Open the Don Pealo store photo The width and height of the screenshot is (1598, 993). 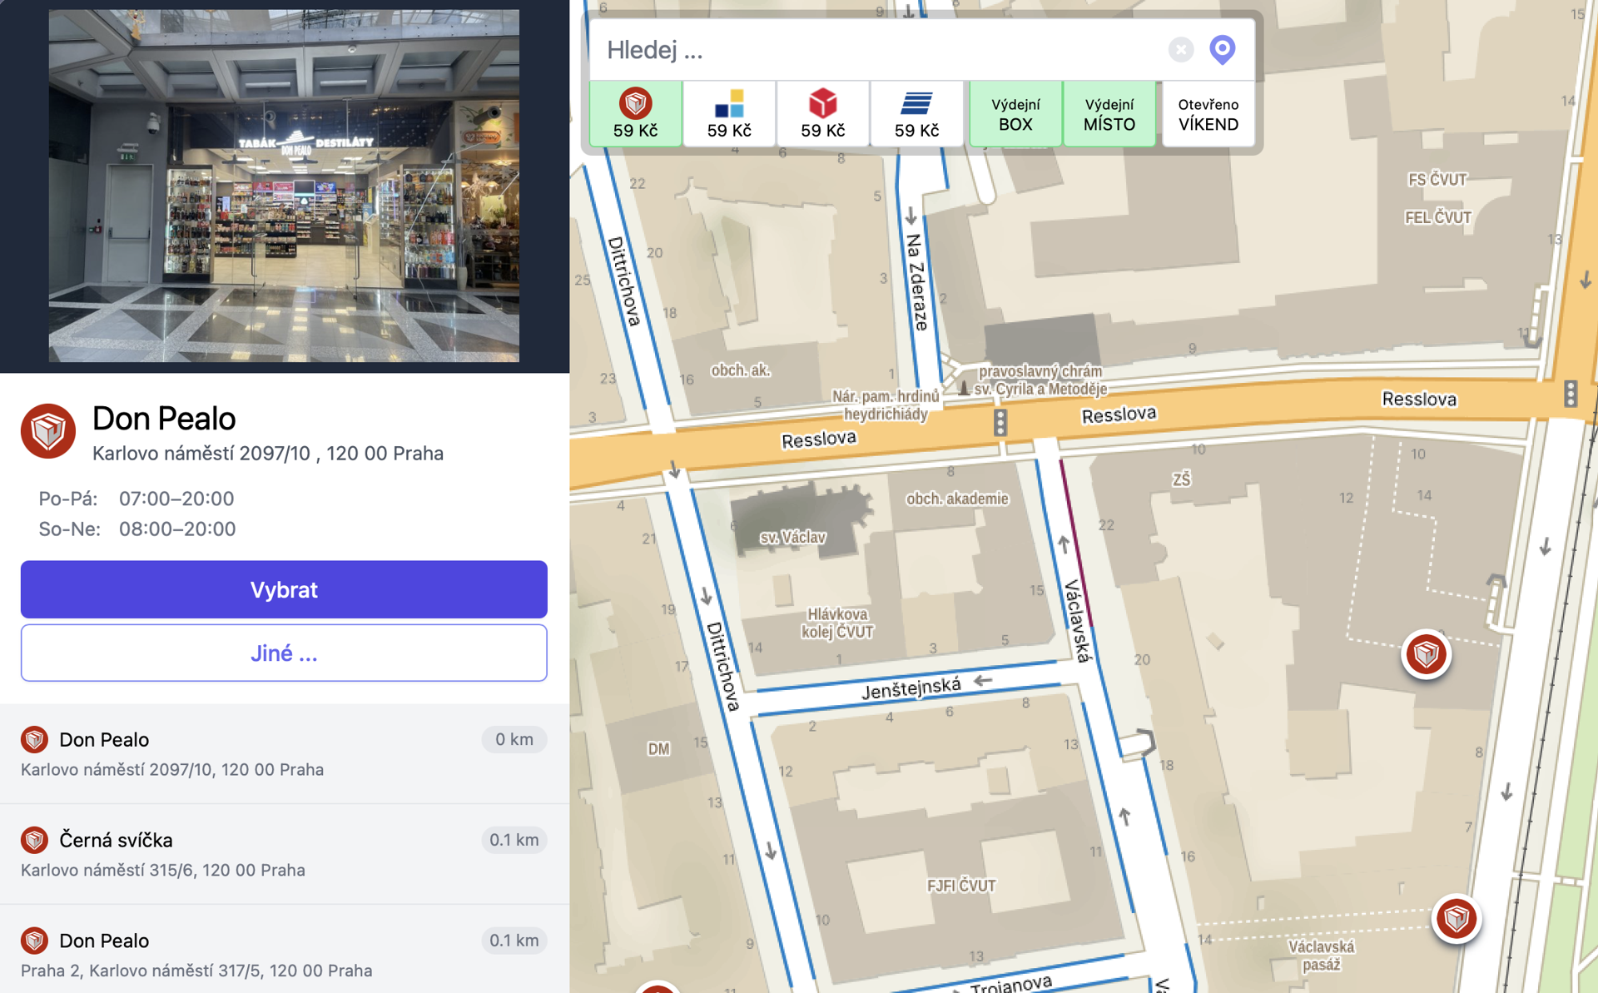[x=284, y=186]
